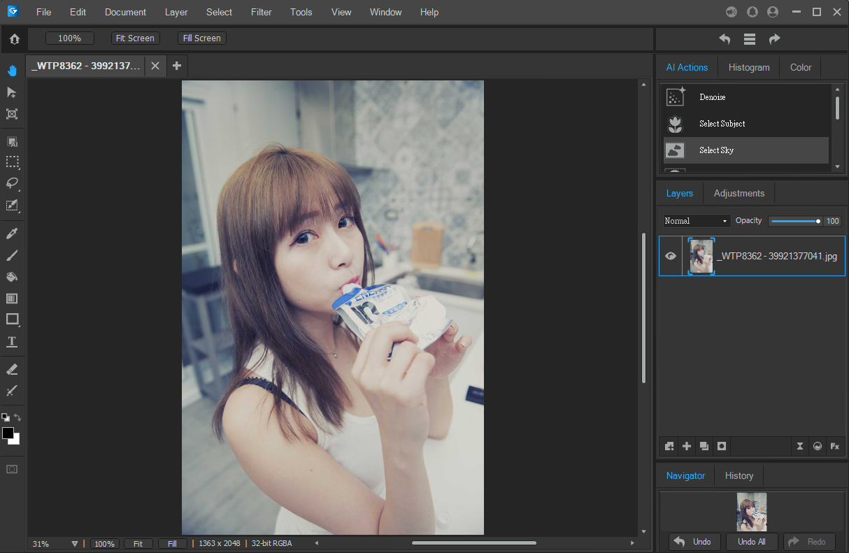The width and height of the screenshot is (849, 553).
Task: Choose the Eraser tool
Action: (x=12, y=369)
